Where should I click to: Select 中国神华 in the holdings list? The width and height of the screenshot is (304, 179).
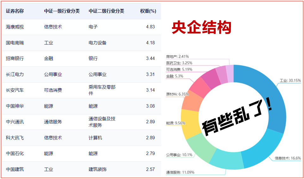[15, 106]
